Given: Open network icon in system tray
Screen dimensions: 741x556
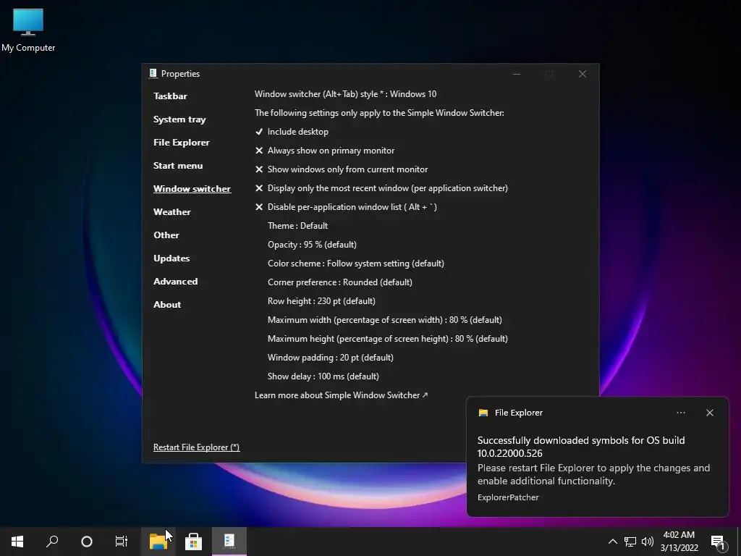Looking at the screenshot, I should click(630, 542).
